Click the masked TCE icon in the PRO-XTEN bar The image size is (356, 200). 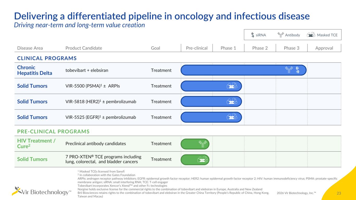203,159
